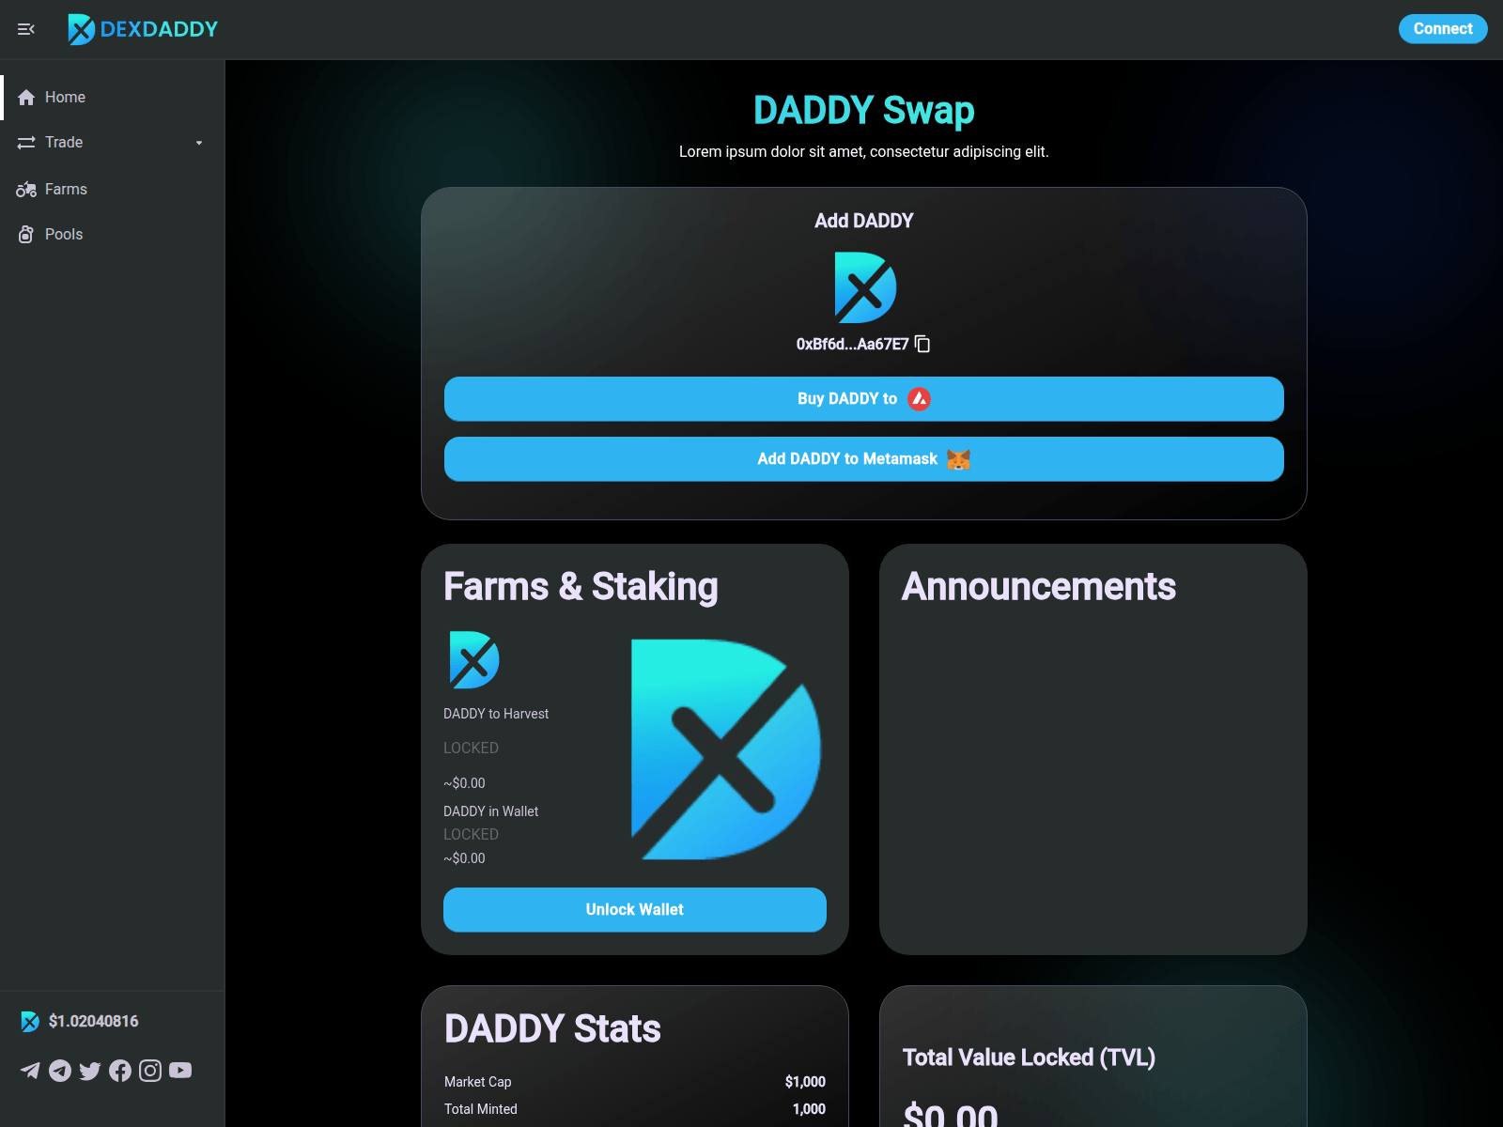1503x1127 pixels.
Task: Click the Facebook icon at the sidebar bottom
Action: coord(120,1070)
